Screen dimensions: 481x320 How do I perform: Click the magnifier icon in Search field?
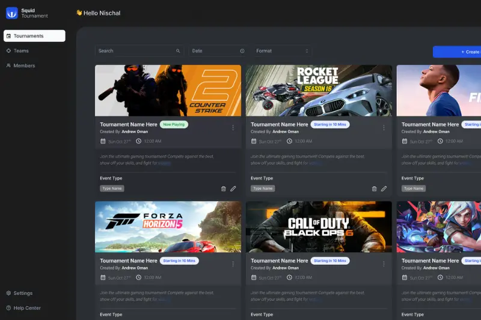pos(178,51)
